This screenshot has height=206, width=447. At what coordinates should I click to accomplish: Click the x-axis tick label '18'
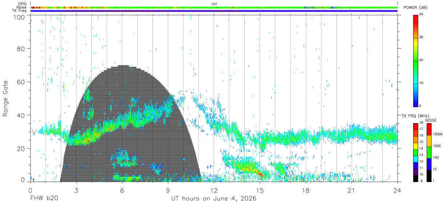point(306,190)
